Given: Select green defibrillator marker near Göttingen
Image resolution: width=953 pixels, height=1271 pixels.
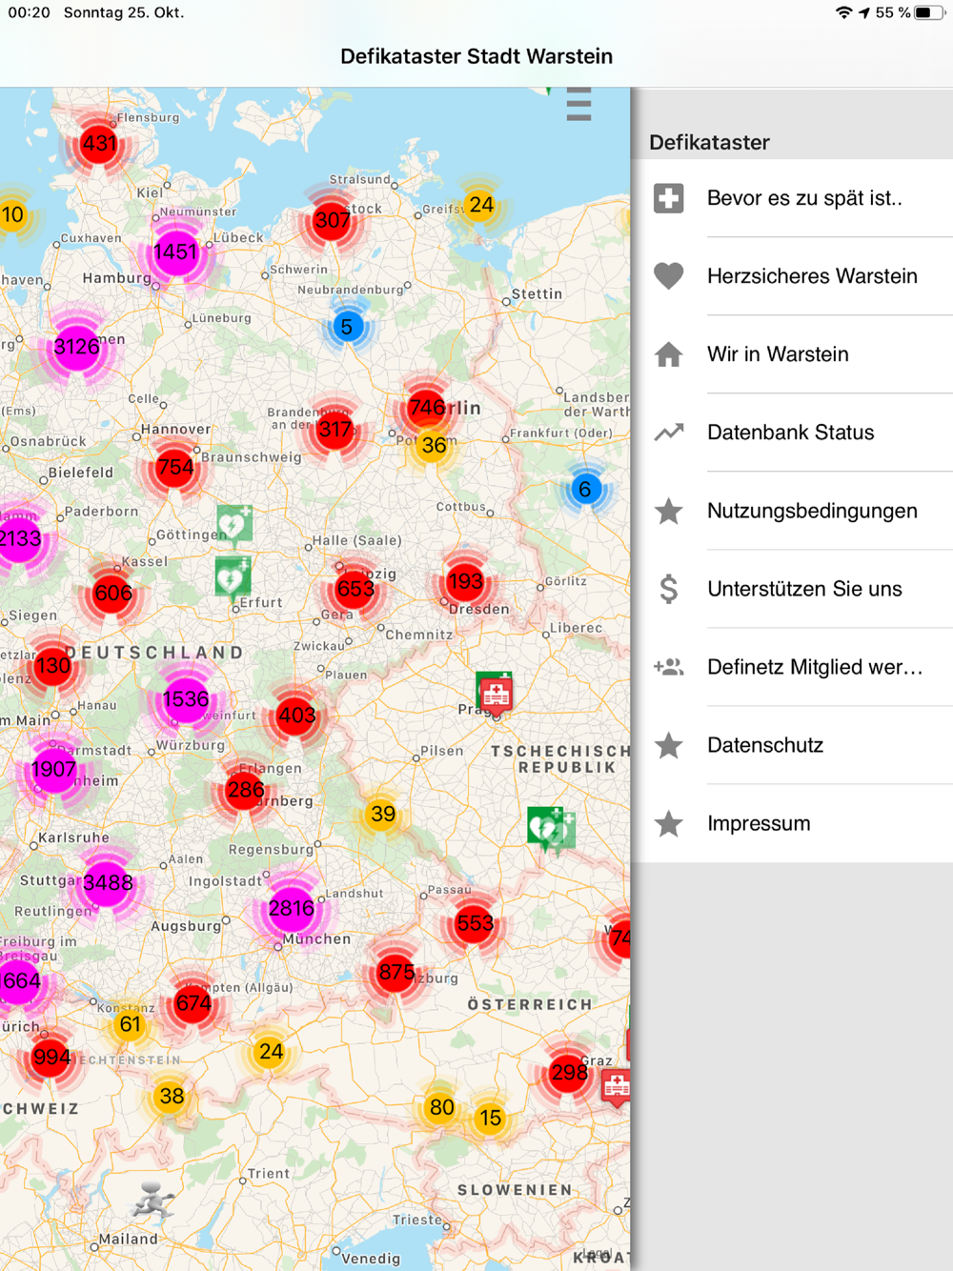Looking at the screenshot, I should pos(234,524).
